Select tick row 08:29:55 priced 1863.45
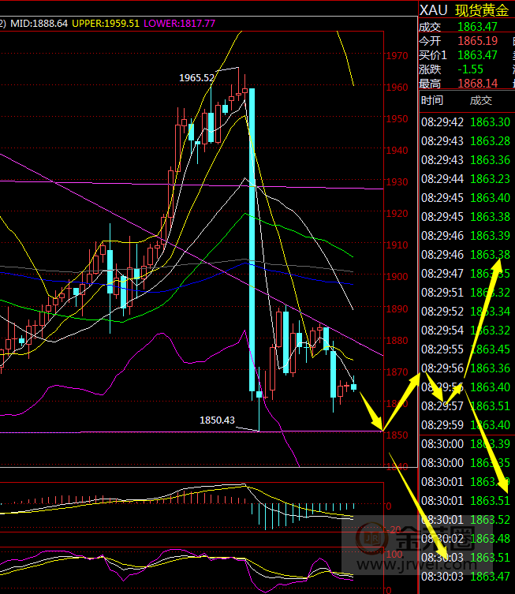The height and width of the screenshot is (594, 515). click(x=466, y=349)
